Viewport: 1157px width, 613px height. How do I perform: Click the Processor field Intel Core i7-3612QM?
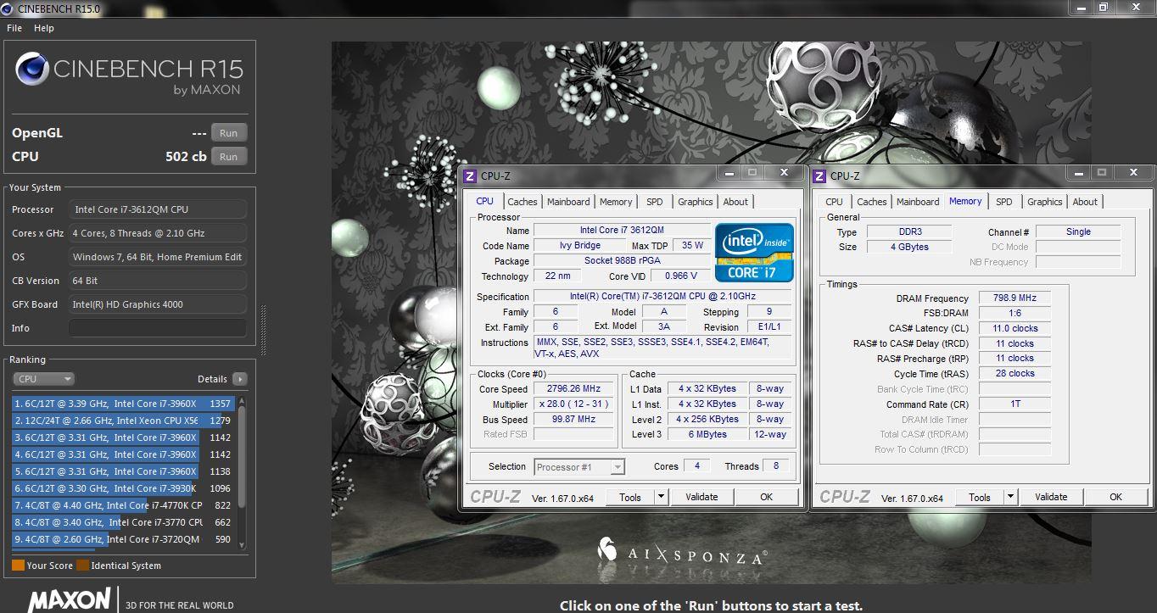click(158, 209)
